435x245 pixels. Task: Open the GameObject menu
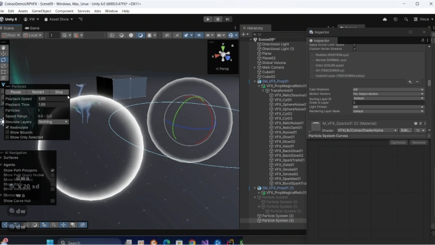pyautogui.click(x=41, y=11)
